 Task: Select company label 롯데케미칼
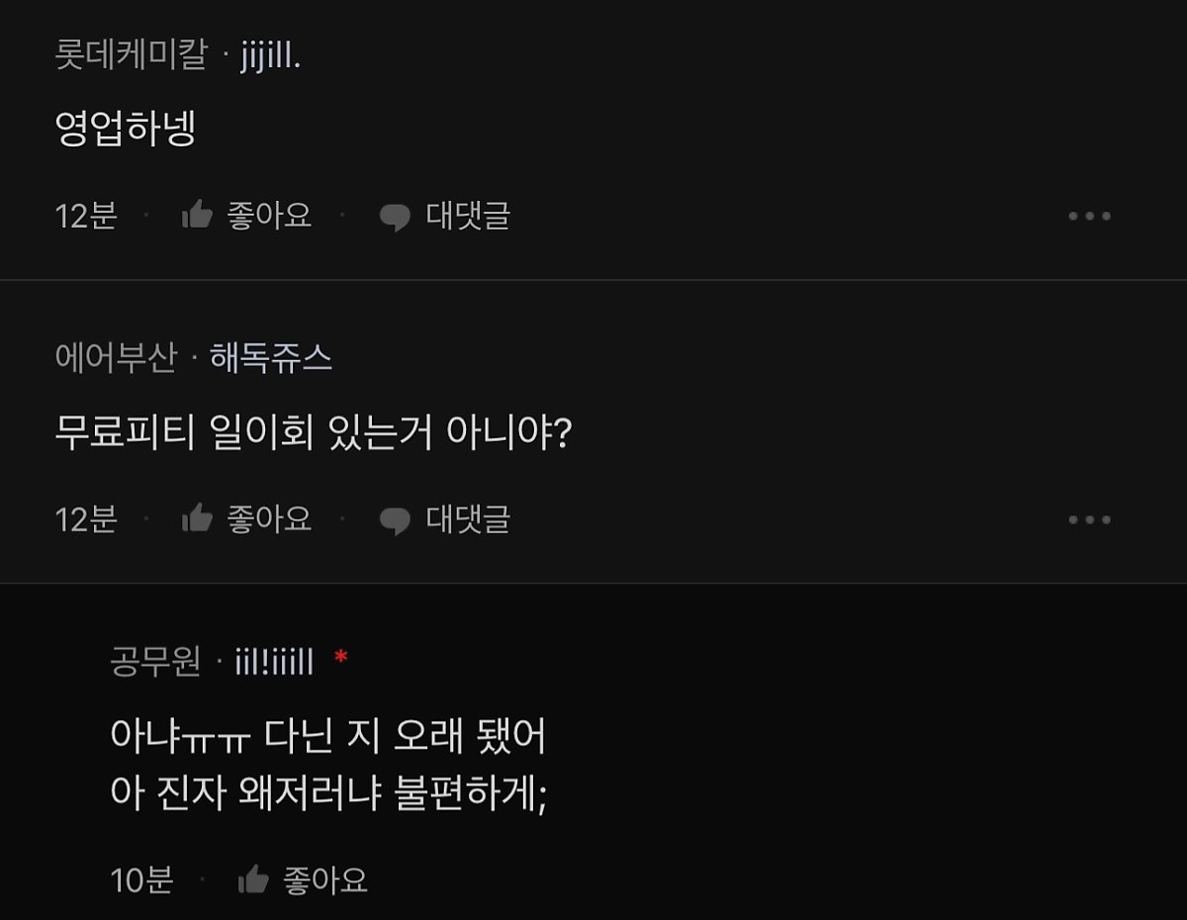131,55
